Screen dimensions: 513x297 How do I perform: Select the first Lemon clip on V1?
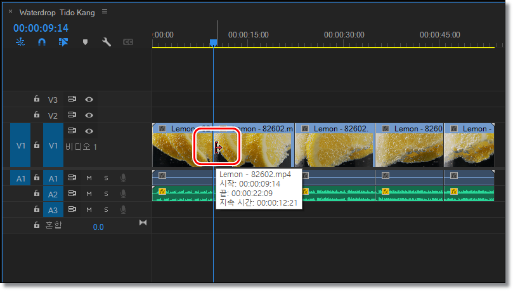coord(182,145)
